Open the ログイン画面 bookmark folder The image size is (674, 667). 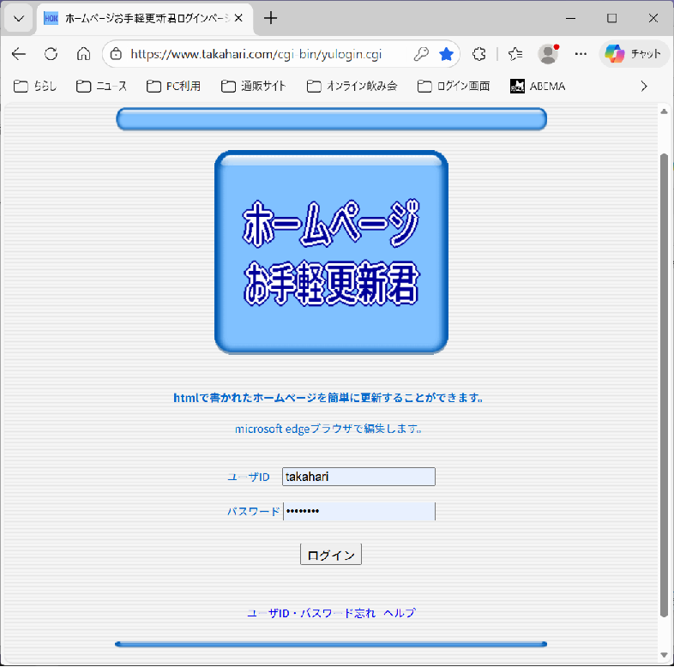coord(454,86)
